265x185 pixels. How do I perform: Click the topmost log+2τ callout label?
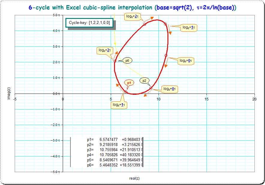(x=132, y=16)
